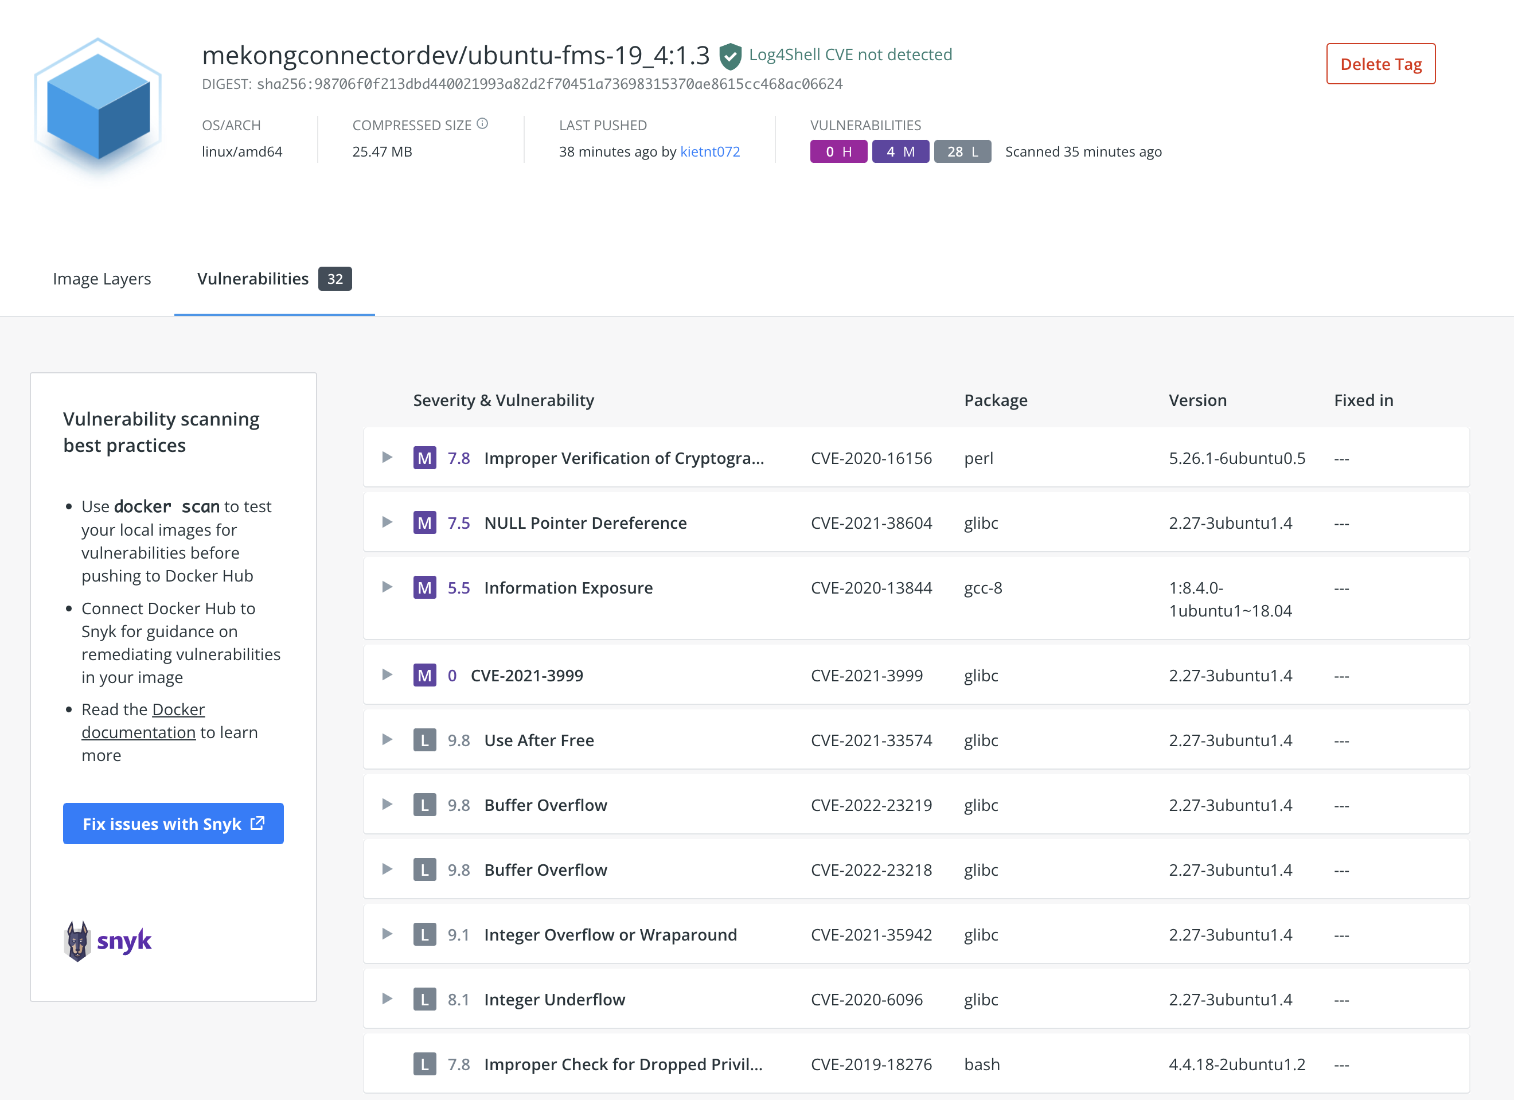
Task: Click the 28 L low vulnerabilities badge
Action: (963, 151)
